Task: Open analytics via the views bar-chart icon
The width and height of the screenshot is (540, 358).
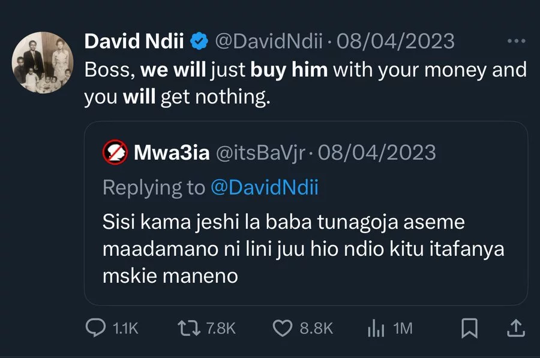Action: point(375,328)
